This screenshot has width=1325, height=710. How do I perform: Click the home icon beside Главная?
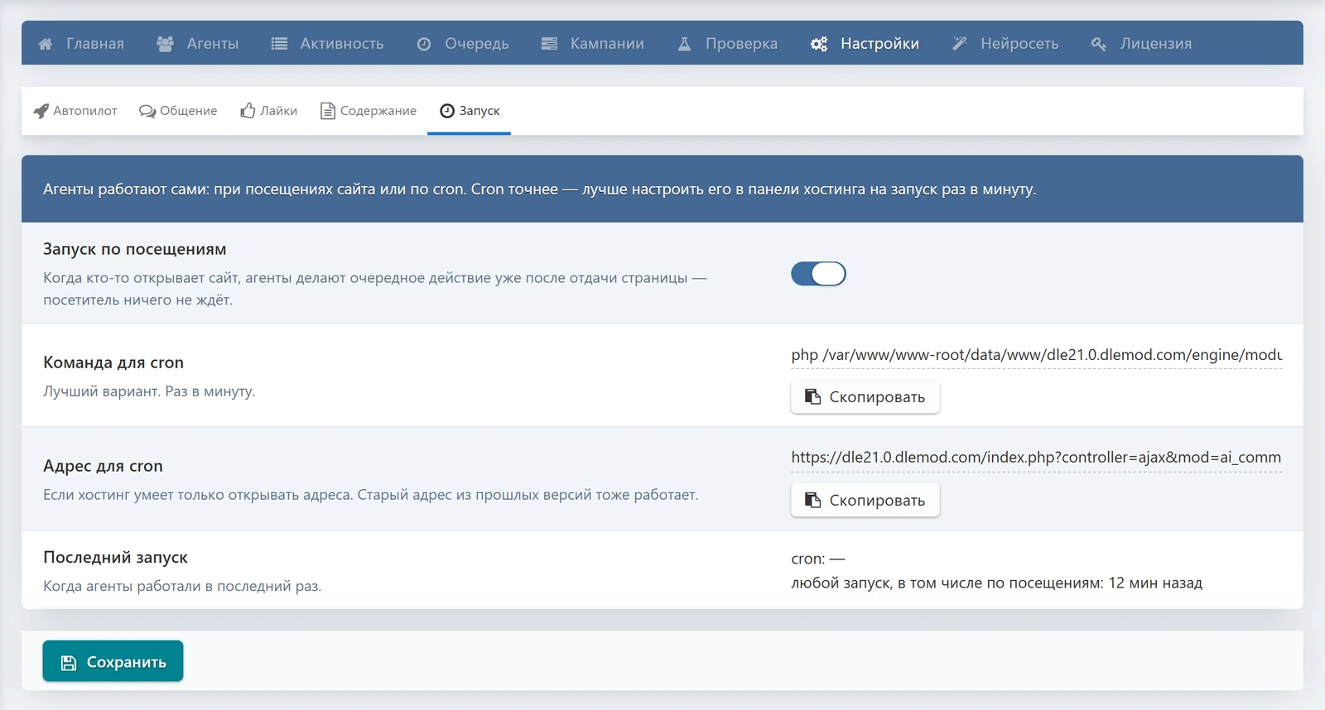[46, 44]
